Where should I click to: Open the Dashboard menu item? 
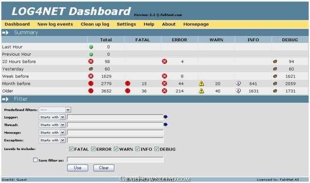coord(17,24)
